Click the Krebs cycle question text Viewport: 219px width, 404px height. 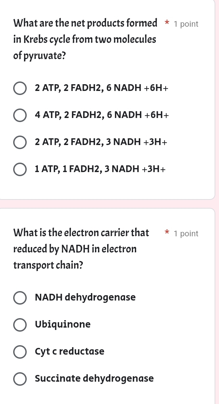[84, 39]
